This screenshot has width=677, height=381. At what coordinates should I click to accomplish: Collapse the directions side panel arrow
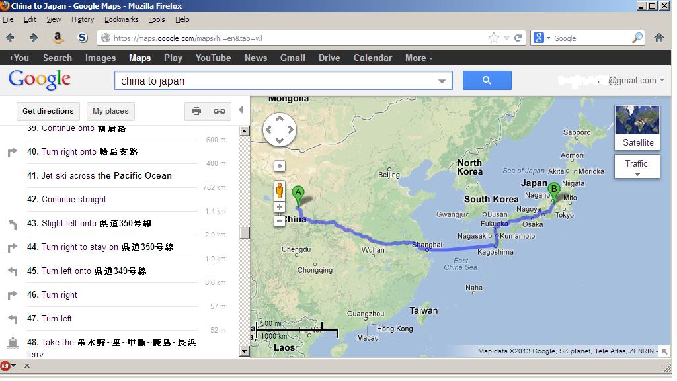tap(241, 110)
